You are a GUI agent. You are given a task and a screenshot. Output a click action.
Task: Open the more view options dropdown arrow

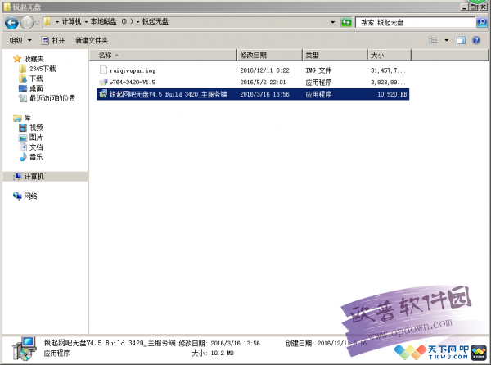[x=447, y=40]
